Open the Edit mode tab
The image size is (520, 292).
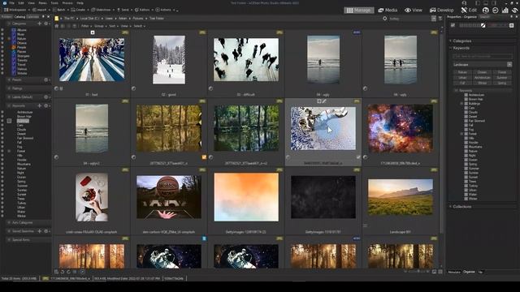469,11
